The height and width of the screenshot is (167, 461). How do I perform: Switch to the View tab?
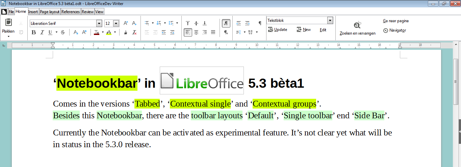pyautogui.click(x=99, y=12)
